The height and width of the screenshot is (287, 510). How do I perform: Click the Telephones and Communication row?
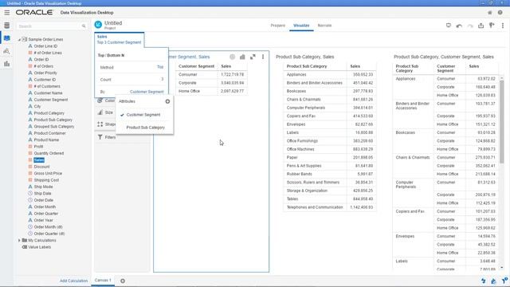[x=329, y=207]
